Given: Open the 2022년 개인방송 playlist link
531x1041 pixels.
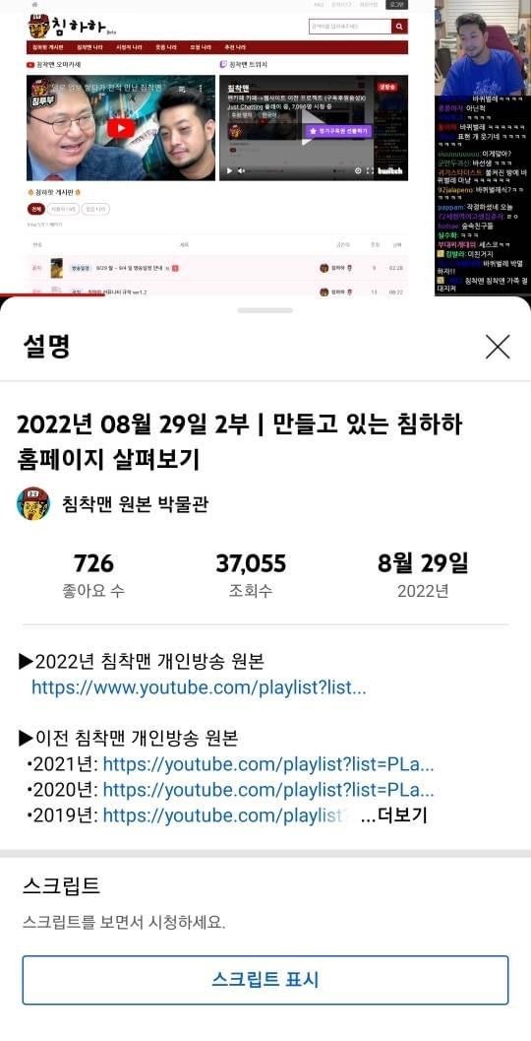Looking at the screenshot, I should (x=199, y=687).
